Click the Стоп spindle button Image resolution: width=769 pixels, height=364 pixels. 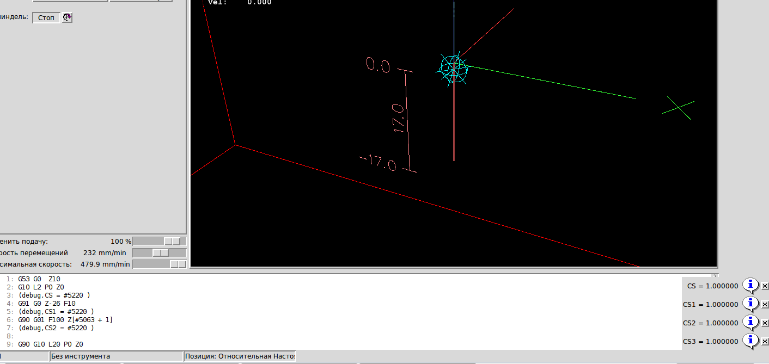point(46,17)
